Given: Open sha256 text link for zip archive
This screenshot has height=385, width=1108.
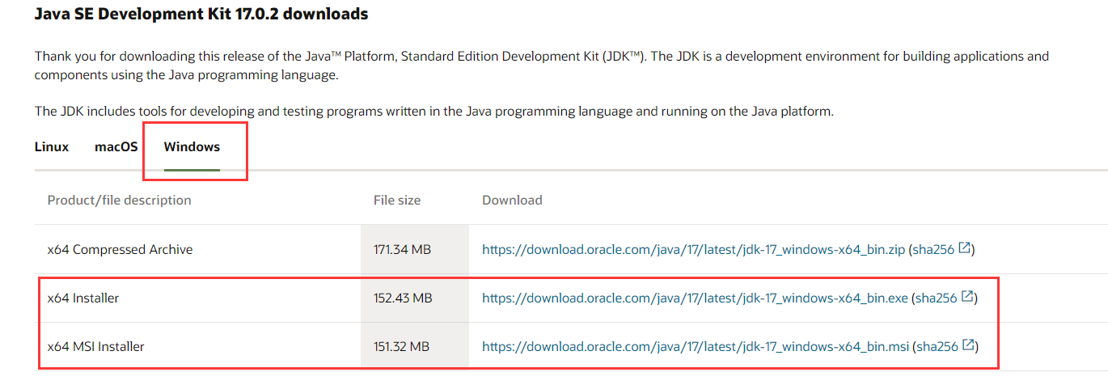Looking at the screenshot, I should tap(933, 250).
